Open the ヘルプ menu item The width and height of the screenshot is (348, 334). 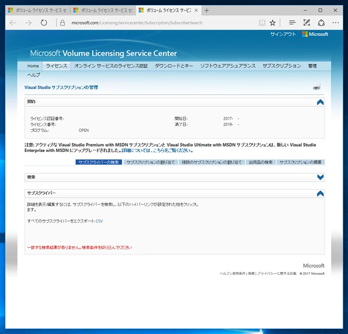(34, 75)
